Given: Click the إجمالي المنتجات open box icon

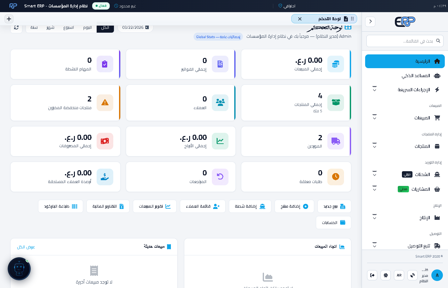Looking at the screenshot, I should (336, 103).
